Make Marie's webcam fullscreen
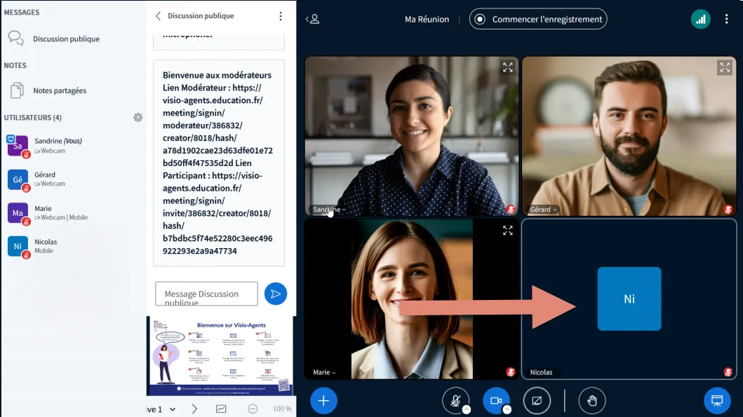This screenshot has height=417, width=743. [x=508, y=231]
